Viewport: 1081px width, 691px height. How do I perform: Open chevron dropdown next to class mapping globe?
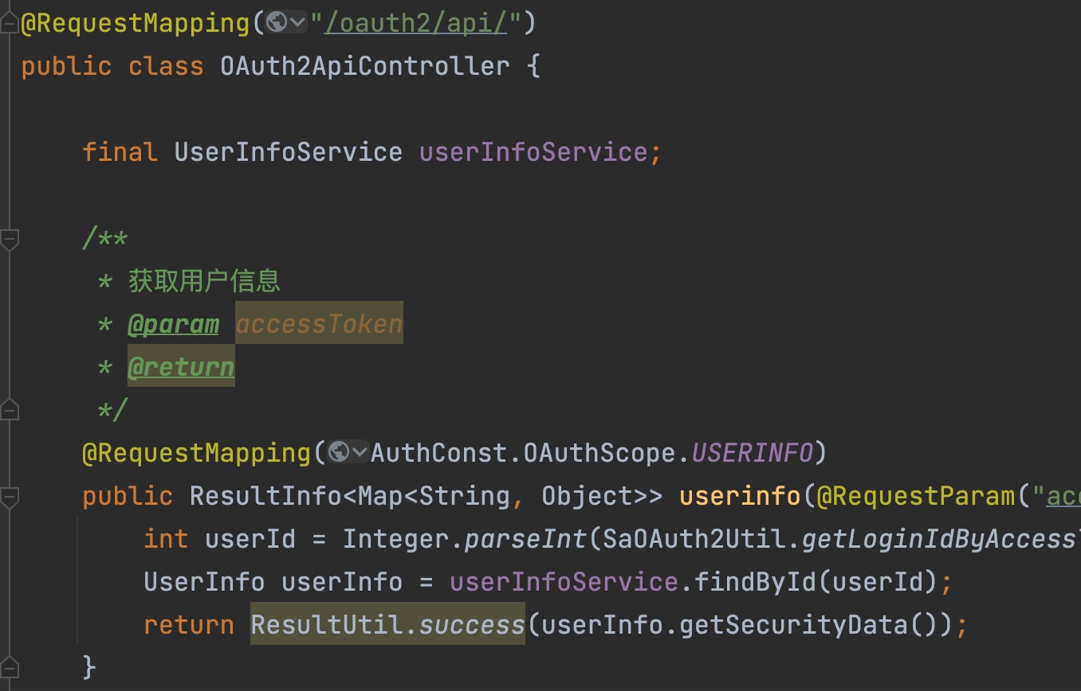click(298, 22)
